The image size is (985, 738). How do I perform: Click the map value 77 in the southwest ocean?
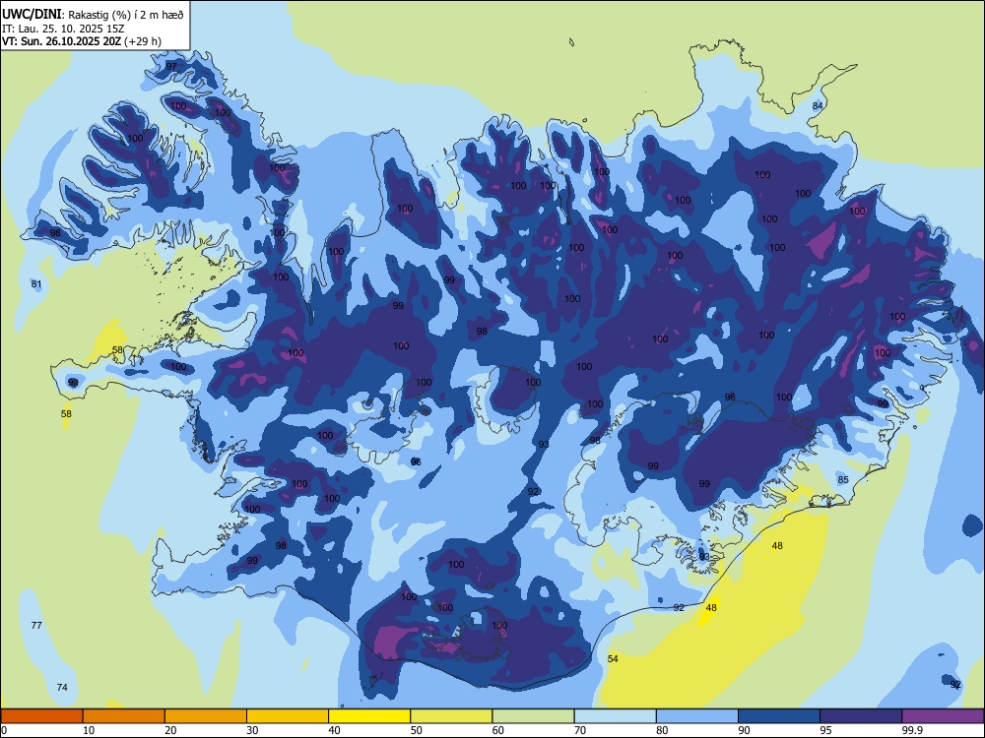click(36, 625)
